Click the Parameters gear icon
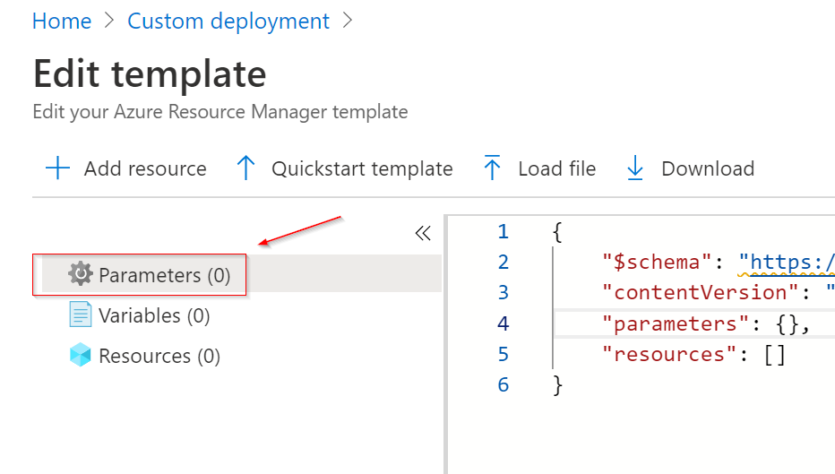The width and height of the screenshot is (835, 474). click(x=81, y=274)
